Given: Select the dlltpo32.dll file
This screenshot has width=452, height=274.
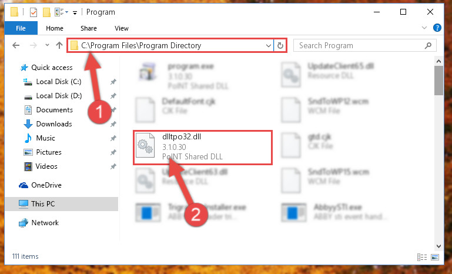Looking at the screenshot, I should tap(203, 148).
